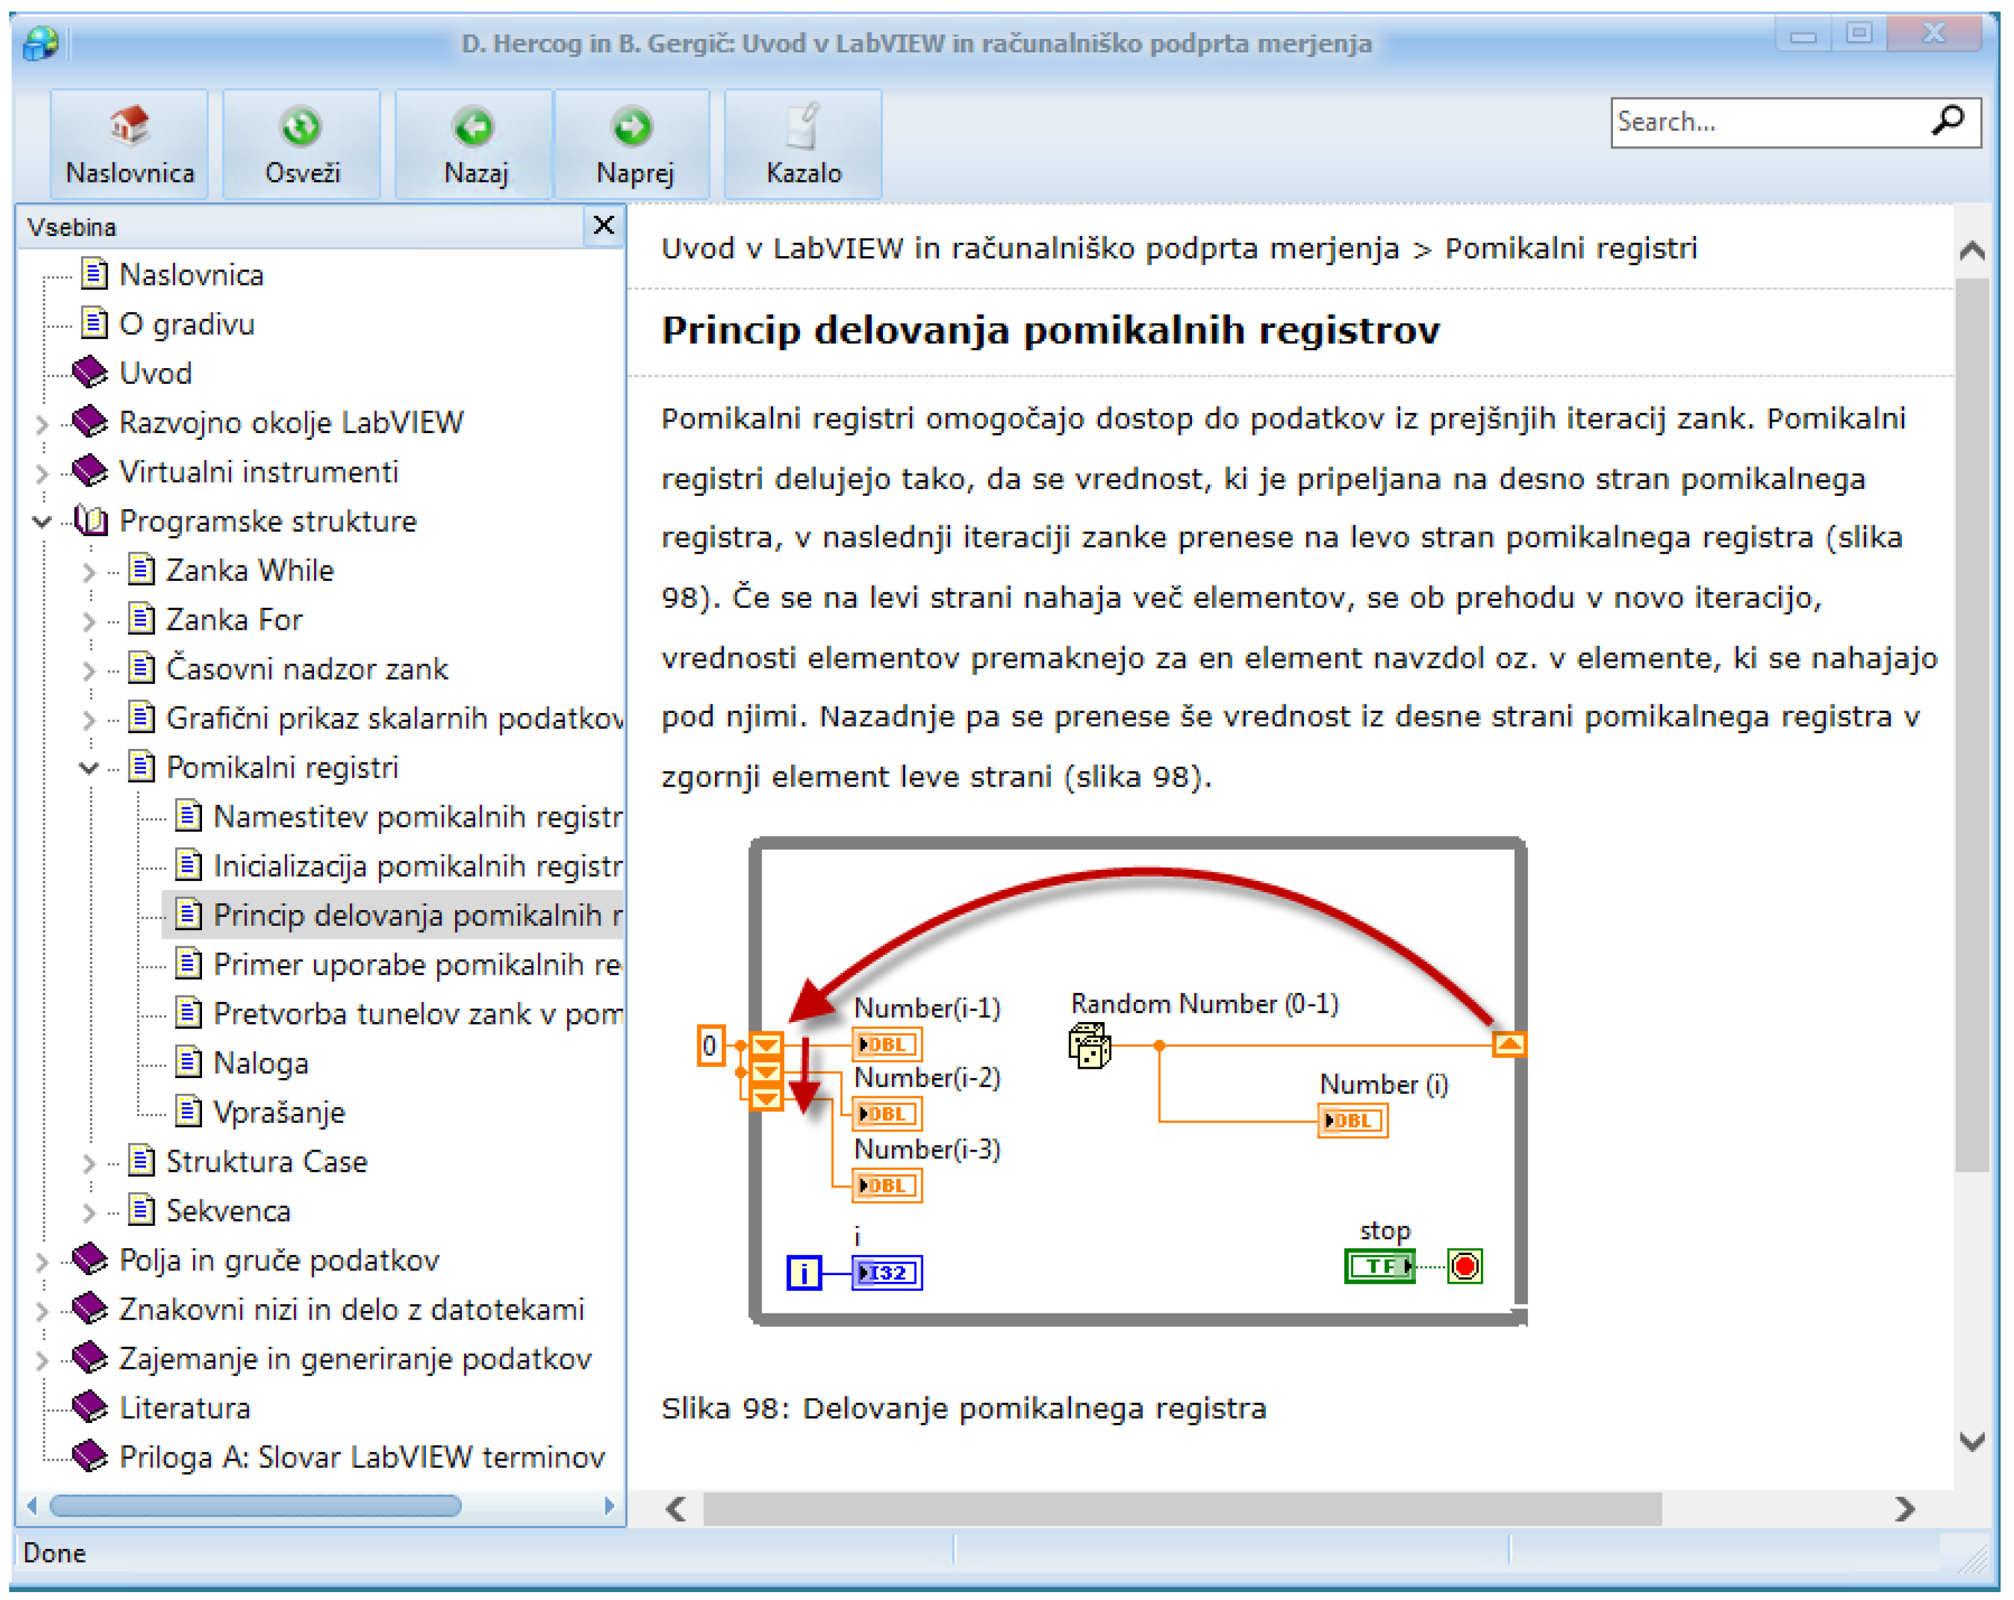Navigate forward with Naprej
This screenshot has height=1600, width=2014.
[633, 144]
